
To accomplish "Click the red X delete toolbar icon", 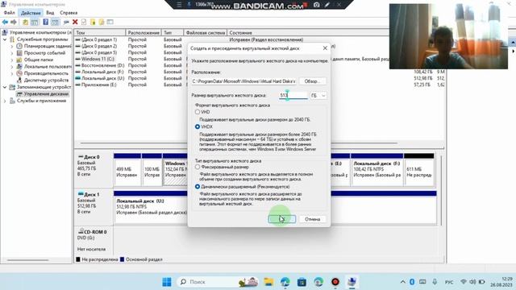I will pos(75,22).
